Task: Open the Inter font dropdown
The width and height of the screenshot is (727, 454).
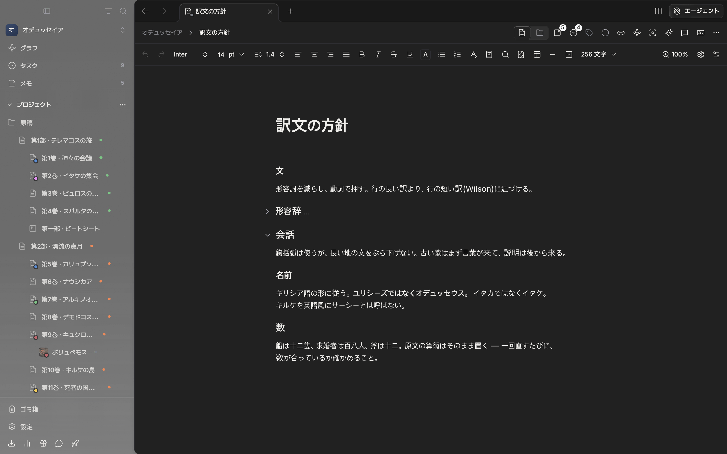Action: (x=191, y=54)
